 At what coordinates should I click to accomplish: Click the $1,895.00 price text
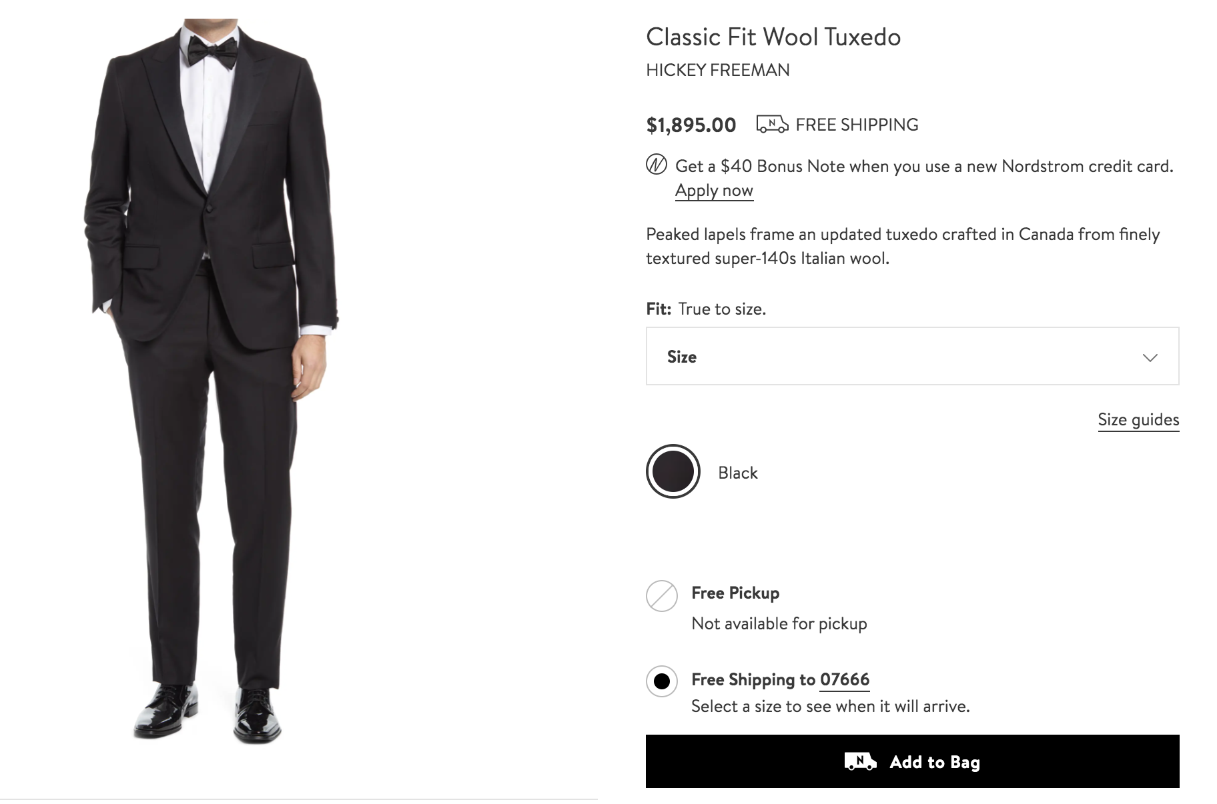point(689,124)
